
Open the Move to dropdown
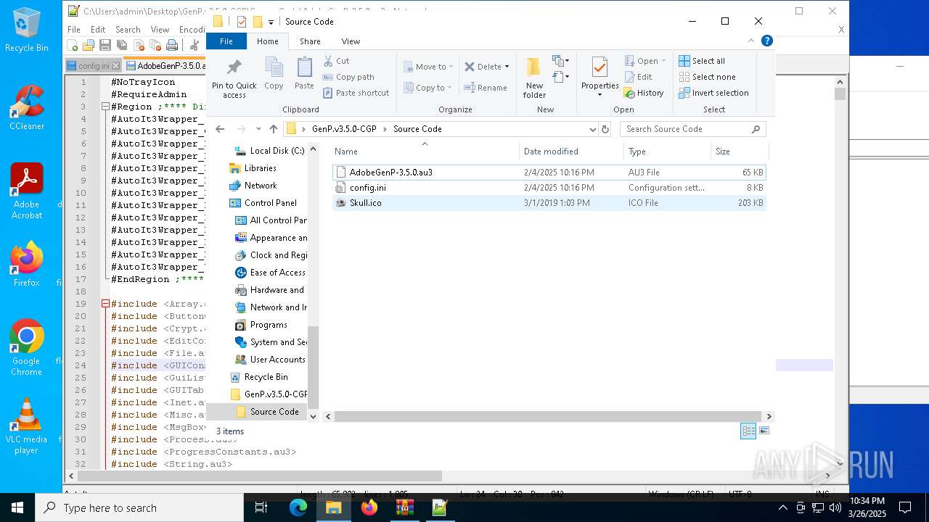click(x=427, y=67)
